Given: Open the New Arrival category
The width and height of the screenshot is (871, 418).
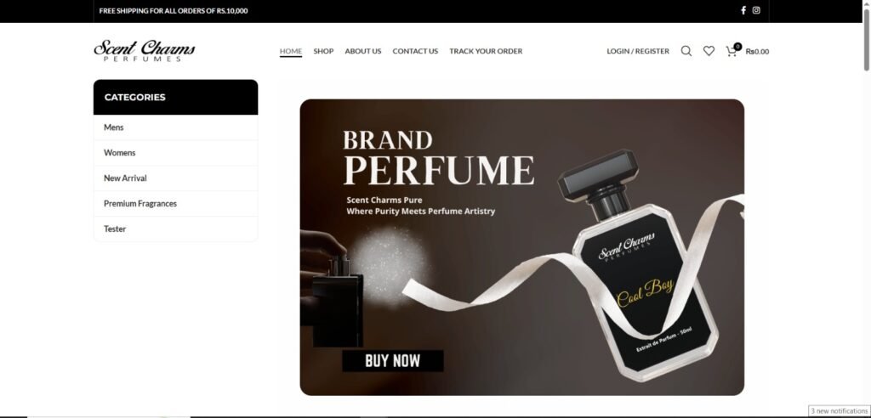Looking at the screenshot, I should click(175, 178).
